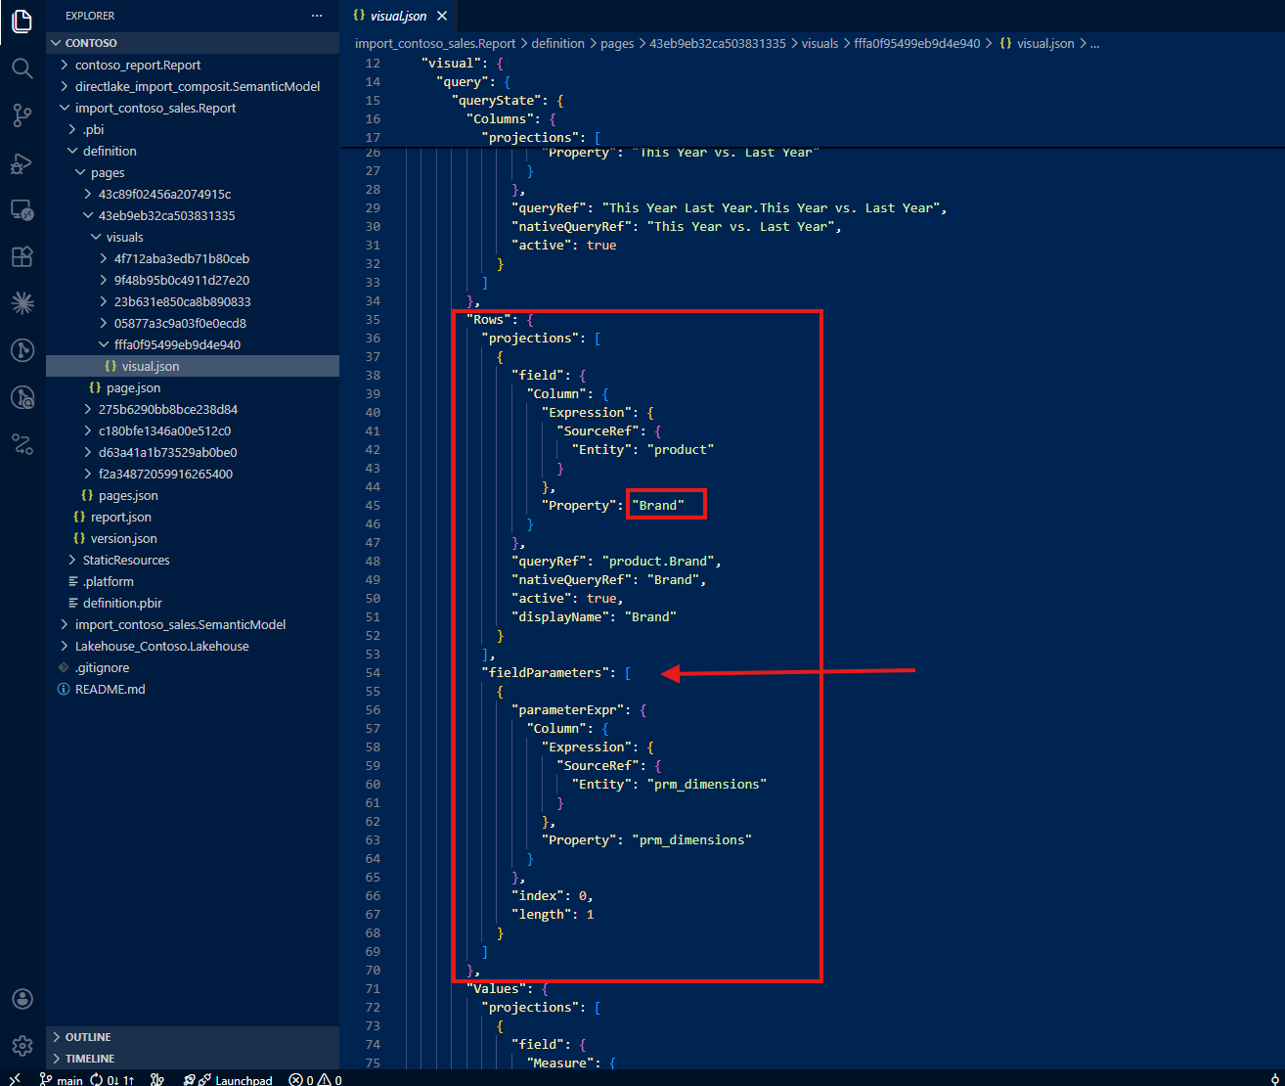Expand the TIMELINE panel
The width and height of the screenshot is (1285, 1086).
click(x=193, y=1059)
